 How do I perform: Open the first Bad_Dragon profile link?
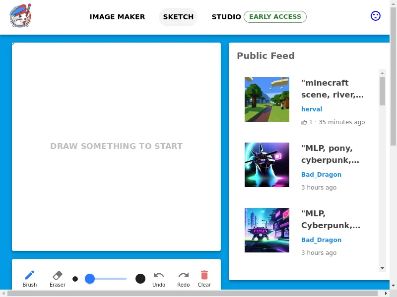pyautogui.click(x=321, y=174)
